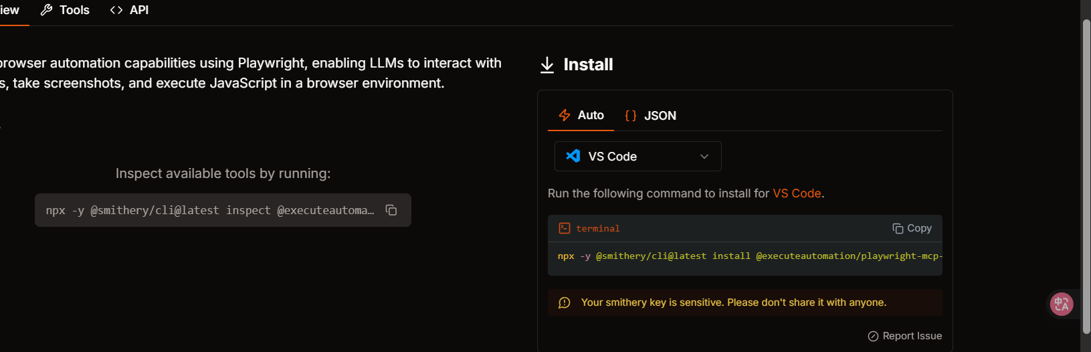1091x352 pixels.
Task: Click 'Inspect available tools by running:' text
Action: (223, 173)
